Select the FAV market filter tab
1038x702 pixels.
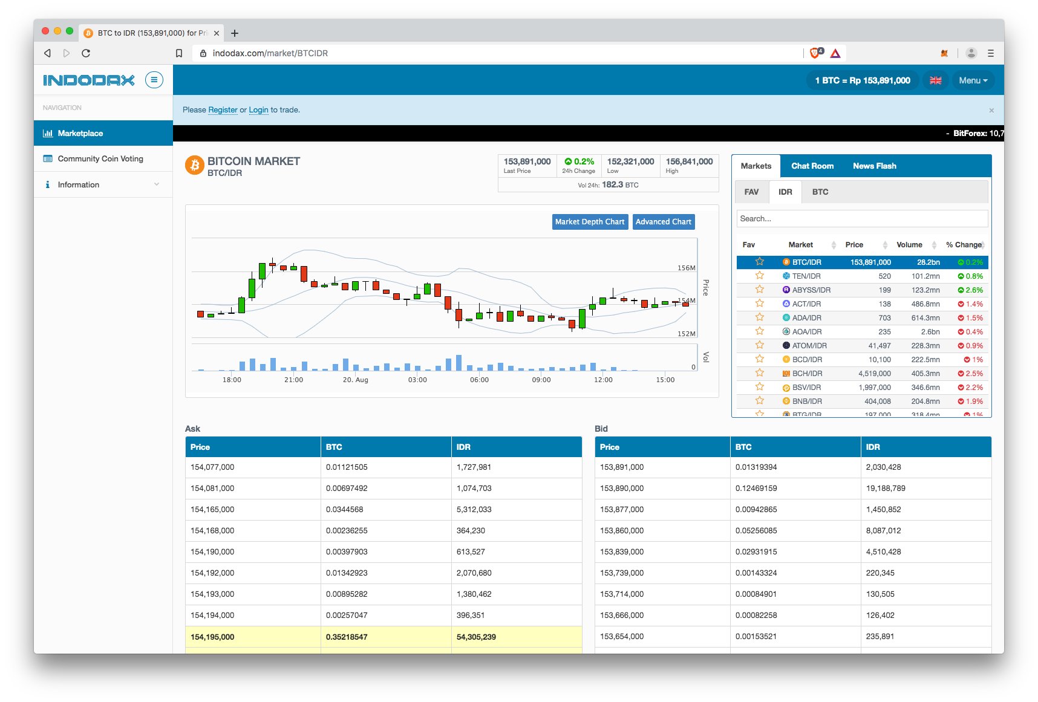[x=752, y=192]
